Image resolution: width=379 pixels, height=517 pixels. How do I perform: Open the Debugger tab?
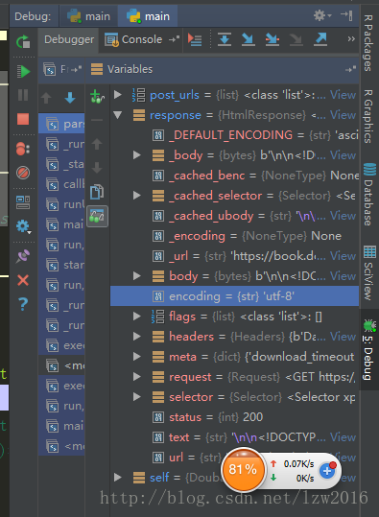[69, 39]
